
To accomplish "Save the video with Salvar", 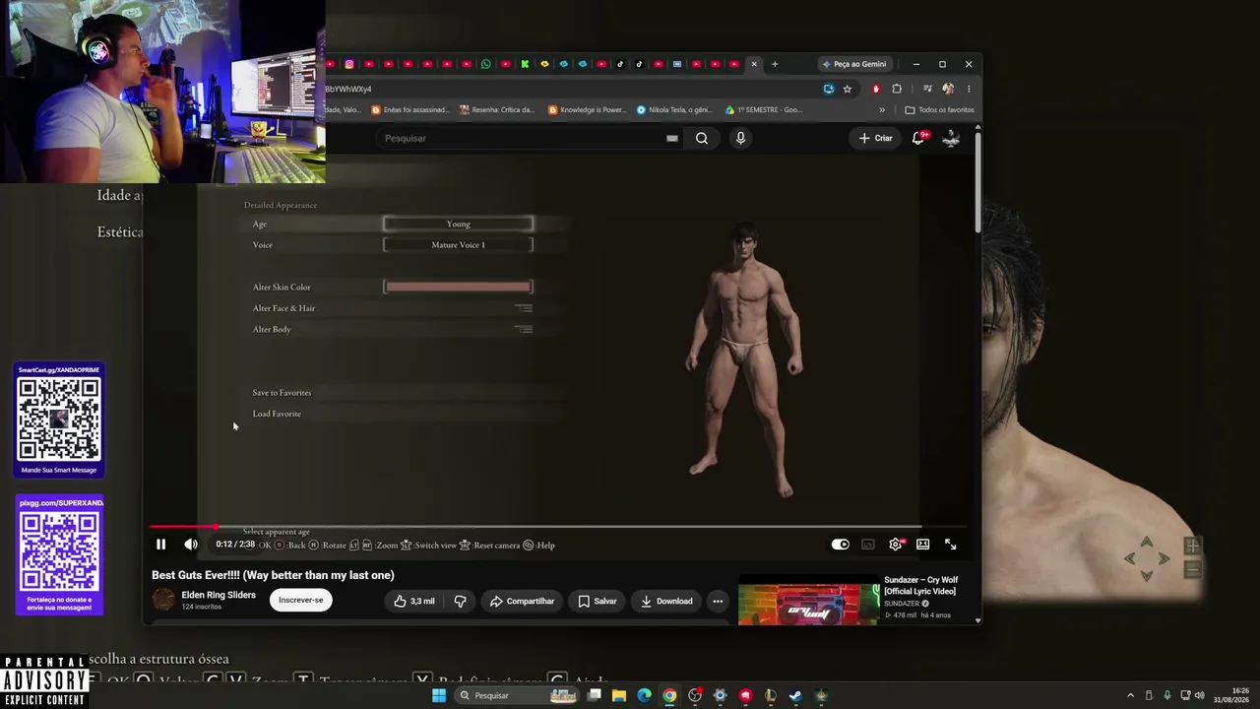I will pos(597,601).
